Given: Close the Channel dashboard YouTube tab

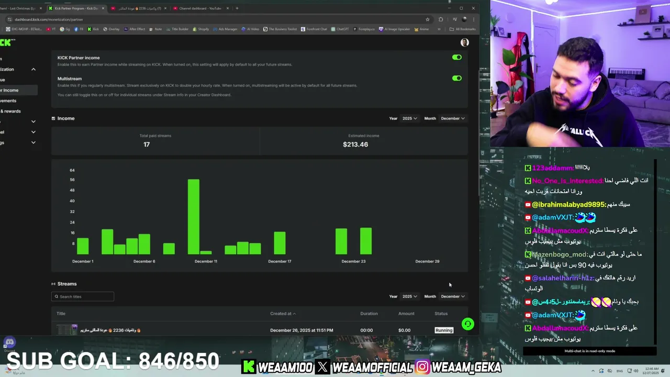Looking at the screenshot, I should point(227,8).
